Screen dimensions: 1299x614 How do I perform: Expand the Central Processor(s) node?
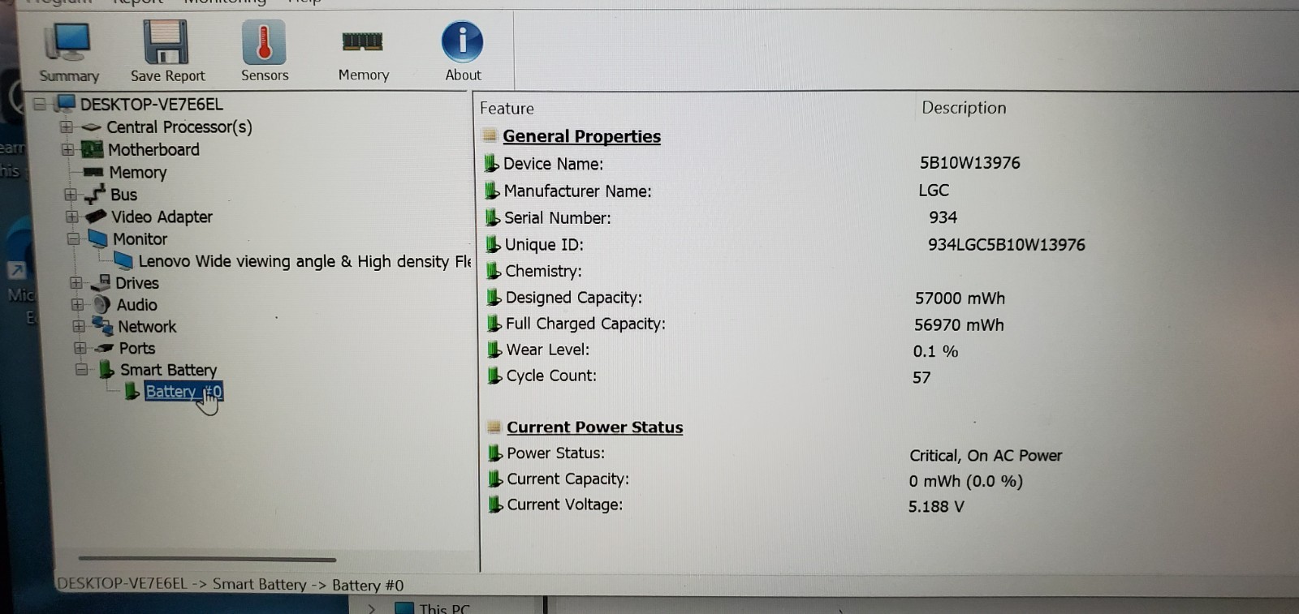click(x=67, y=127)
